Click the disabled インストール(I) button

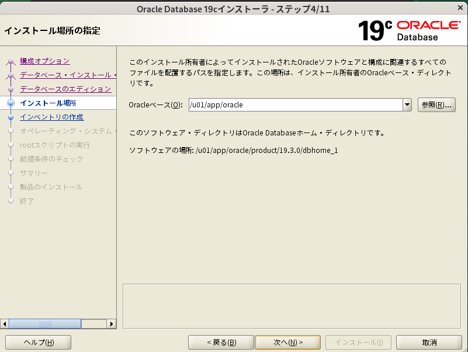[x=359, y=342]
